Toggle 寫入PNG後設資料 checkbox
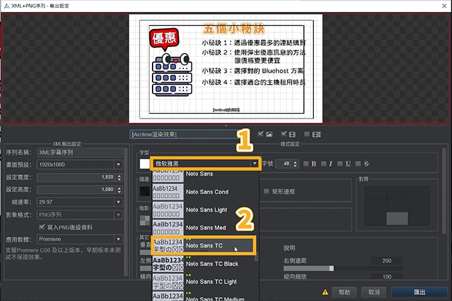This screenshot has width=452, height=301. (x=42, y=227)
